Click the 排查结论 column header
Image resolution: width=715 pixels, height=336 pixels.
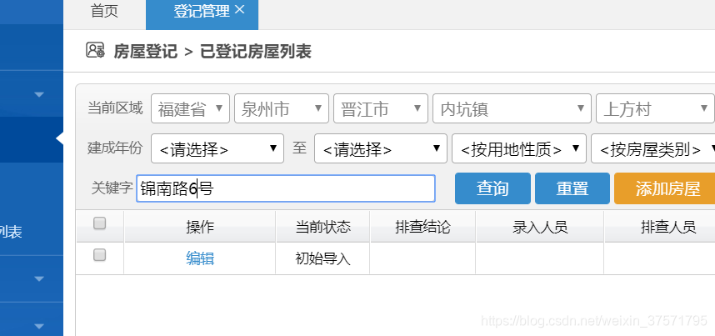click(x=422, y=227)
